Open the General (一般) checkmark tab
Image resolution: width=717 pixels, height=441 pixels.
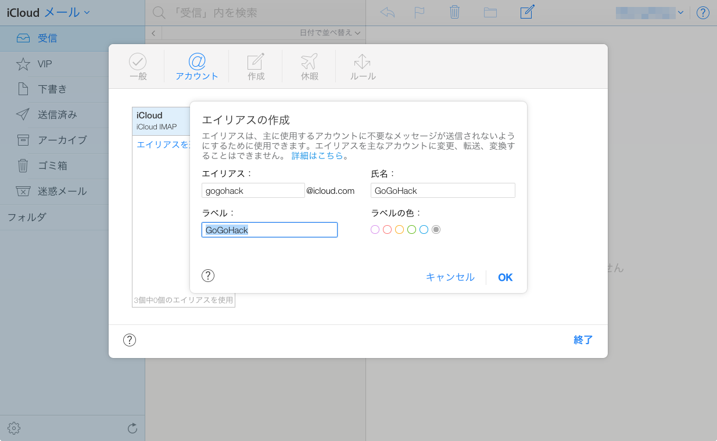tap(138, 67)
